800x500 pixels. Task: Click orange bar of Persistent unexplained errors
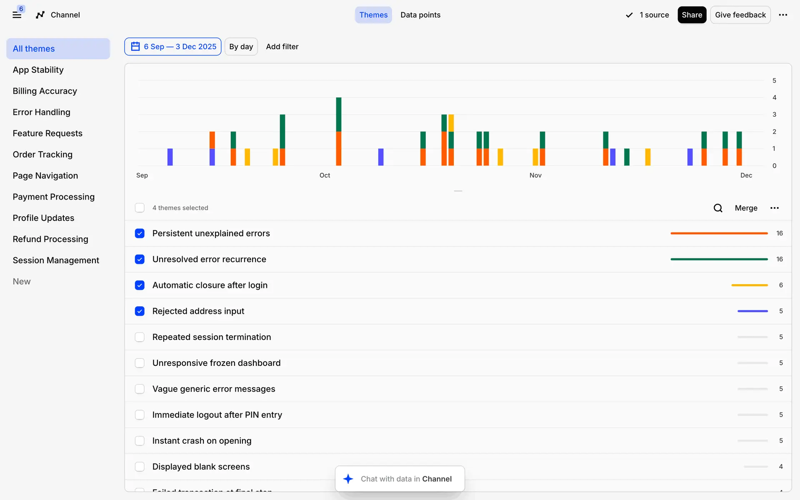pos(719,233)
